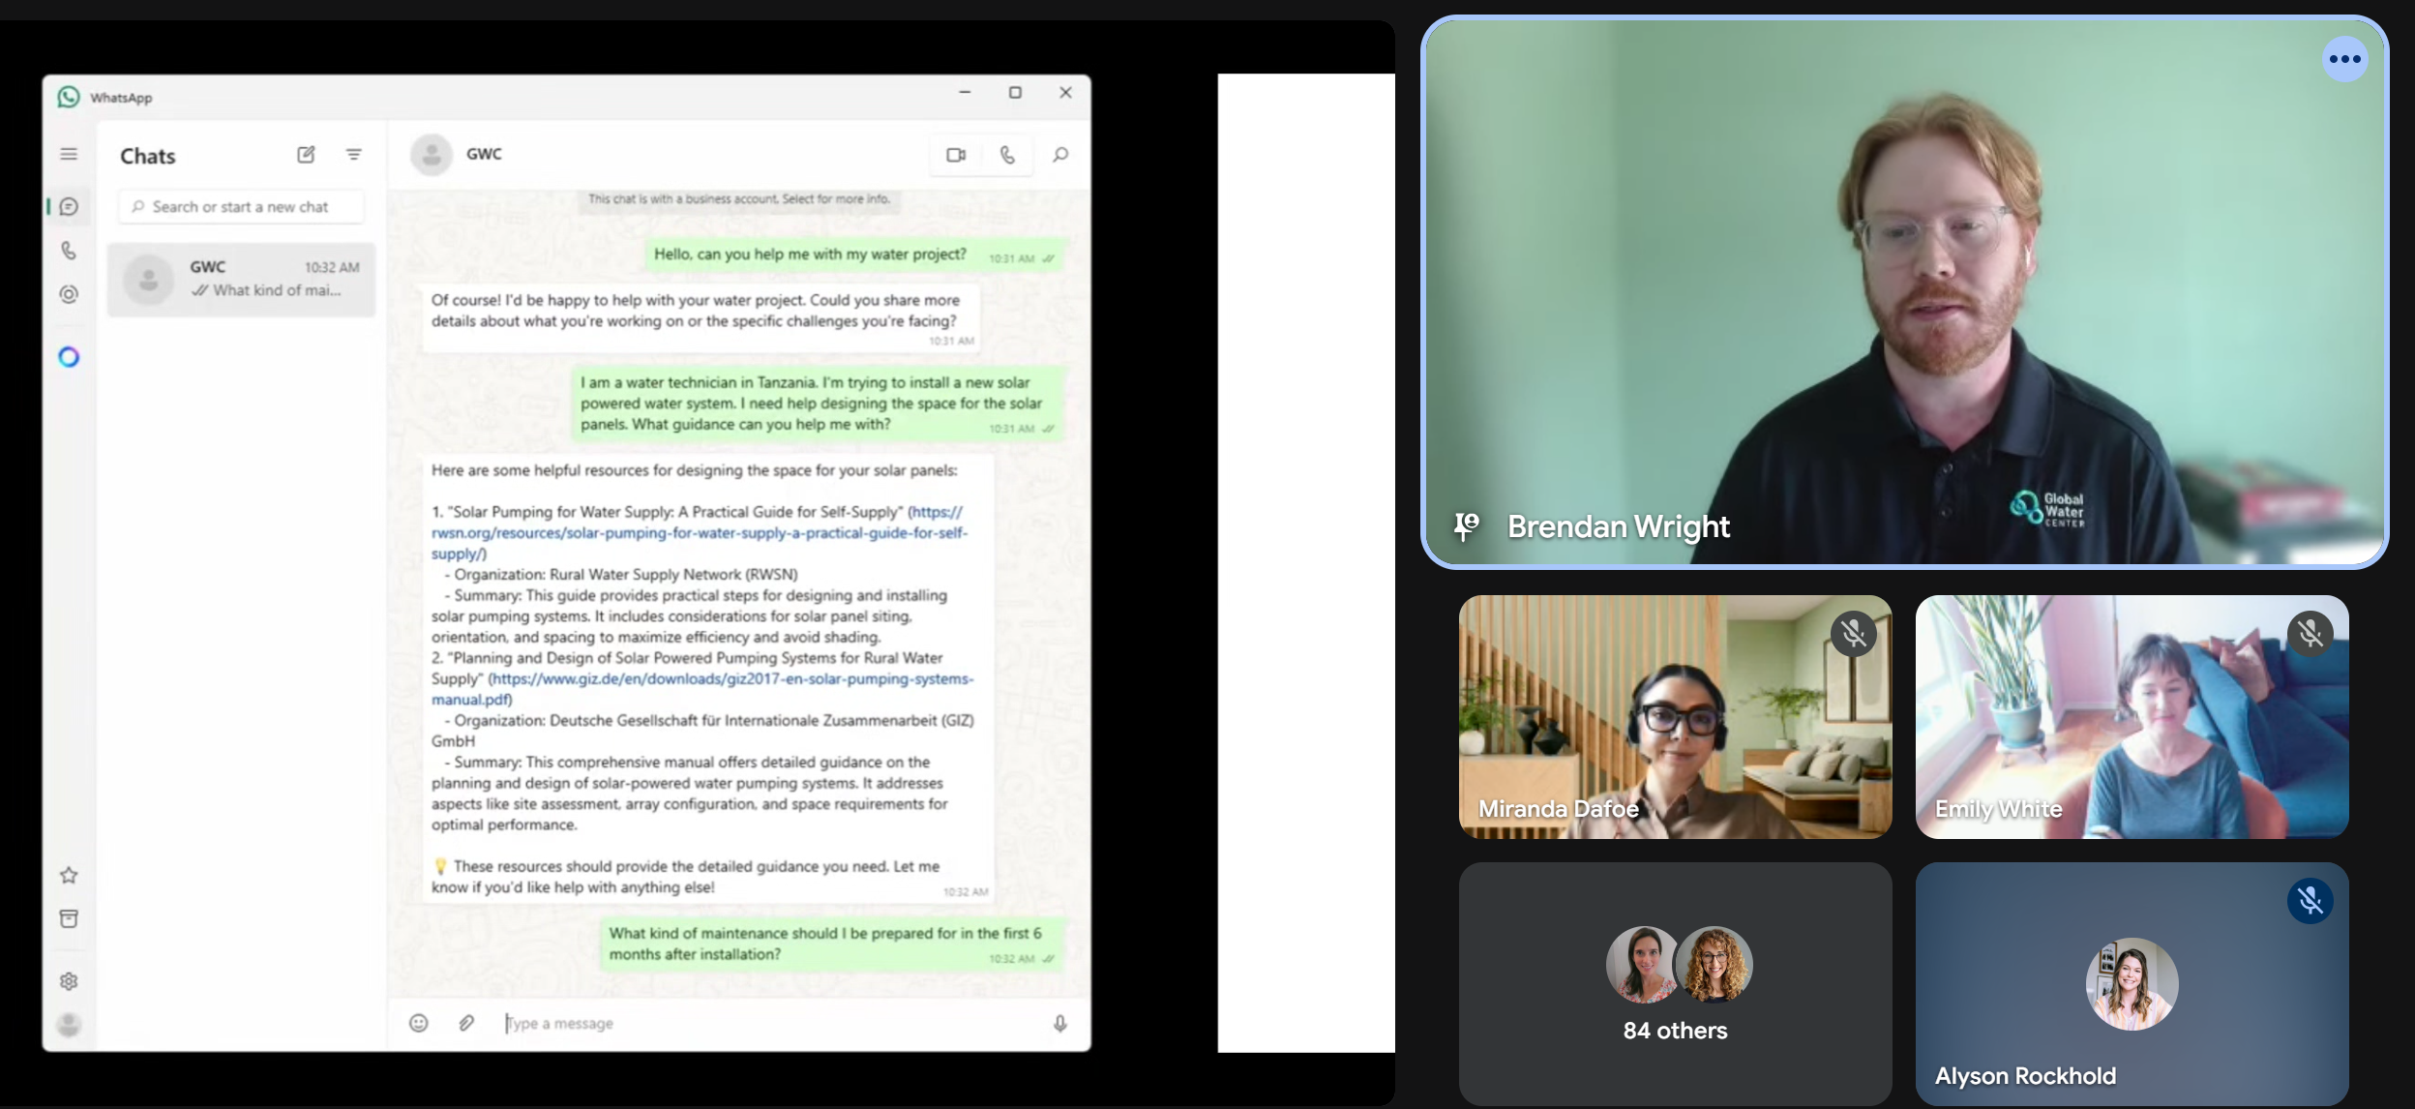Start a voice call with GWC
2415x1109 pixels.
pyautogui.click(x=1007, y=155)
